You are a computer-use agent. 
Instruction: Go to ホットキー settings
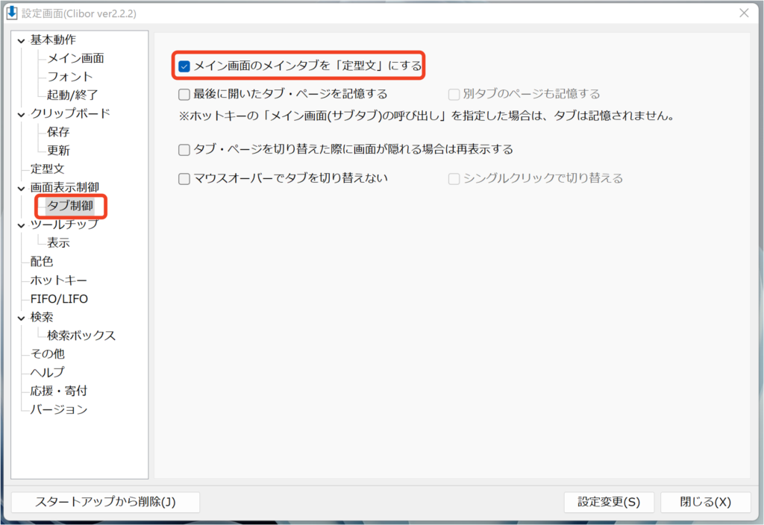click(59, 280)
